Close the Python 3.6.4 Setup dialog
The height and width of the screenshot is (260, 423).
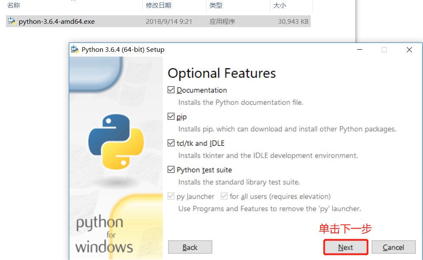pyautogui.click(x=409, y=50)
